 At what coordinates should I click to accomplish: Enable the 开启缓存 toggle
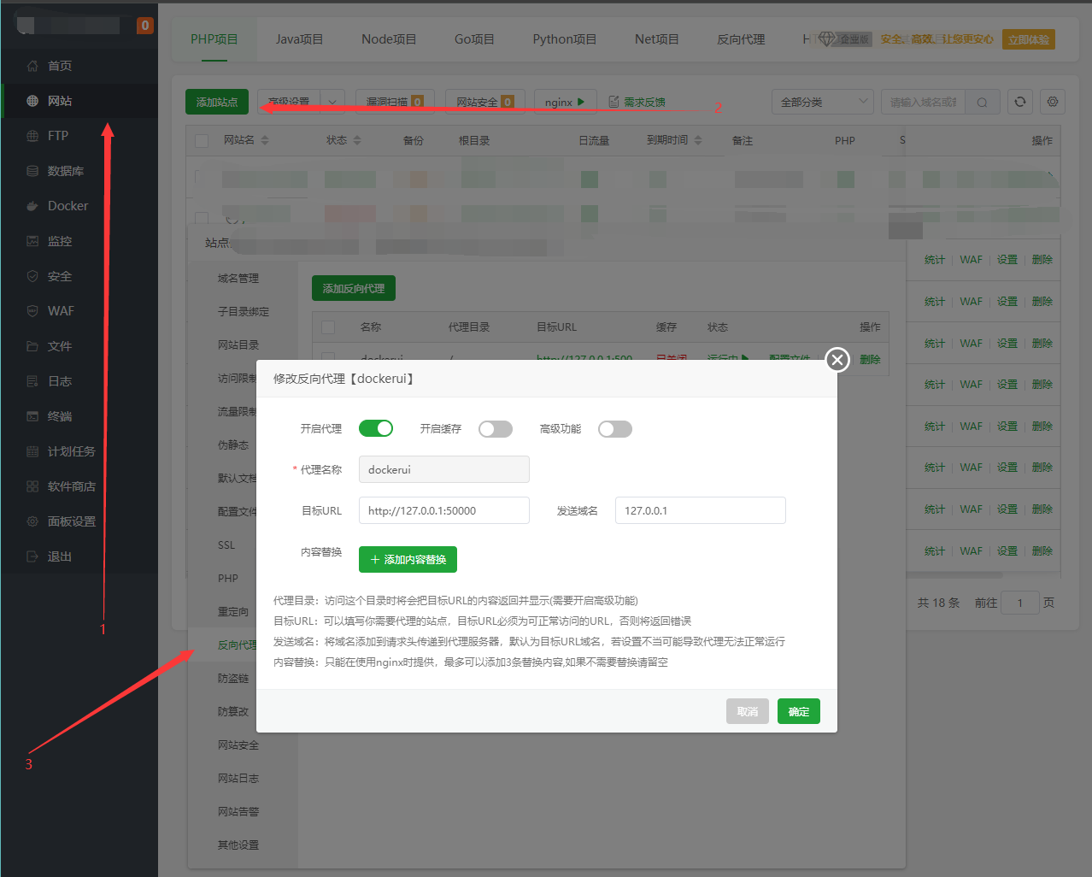point(495,429)
